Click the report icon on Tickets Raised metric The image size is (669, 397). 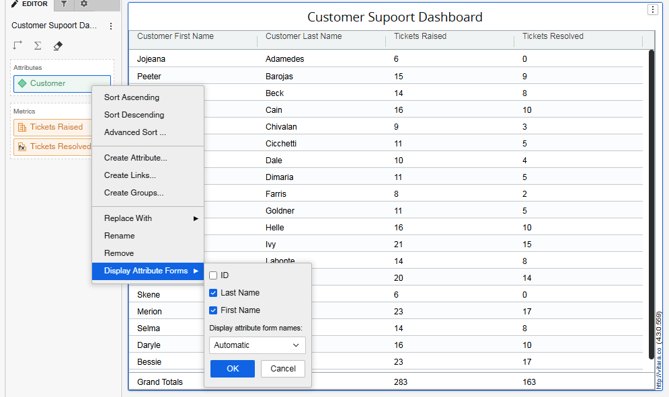22,127
